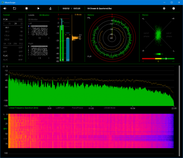Click the Format panel heading
The image size is (183, 158).
click(x=6, y=15)
